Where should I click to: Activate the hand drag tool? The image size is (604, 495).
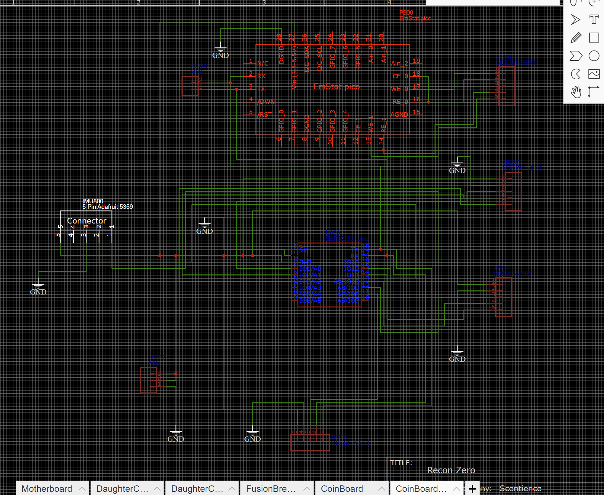pyautogui.click(x=576, y=92)
